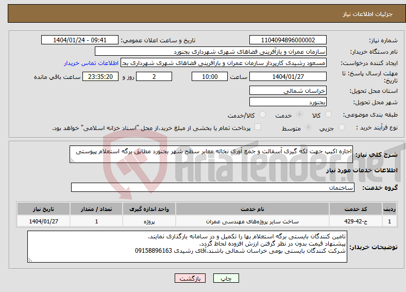Screen dimensions: 406x292
Task: Click the need date cell 1404/01/27 in table
Action: [43, 221]
